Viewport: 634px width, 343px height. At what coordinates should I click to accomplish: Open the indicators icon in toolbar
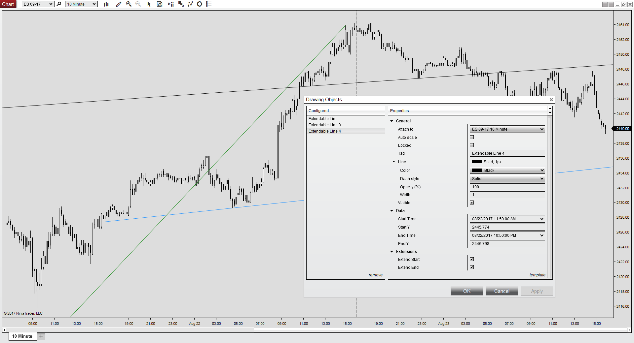(190, 4)
